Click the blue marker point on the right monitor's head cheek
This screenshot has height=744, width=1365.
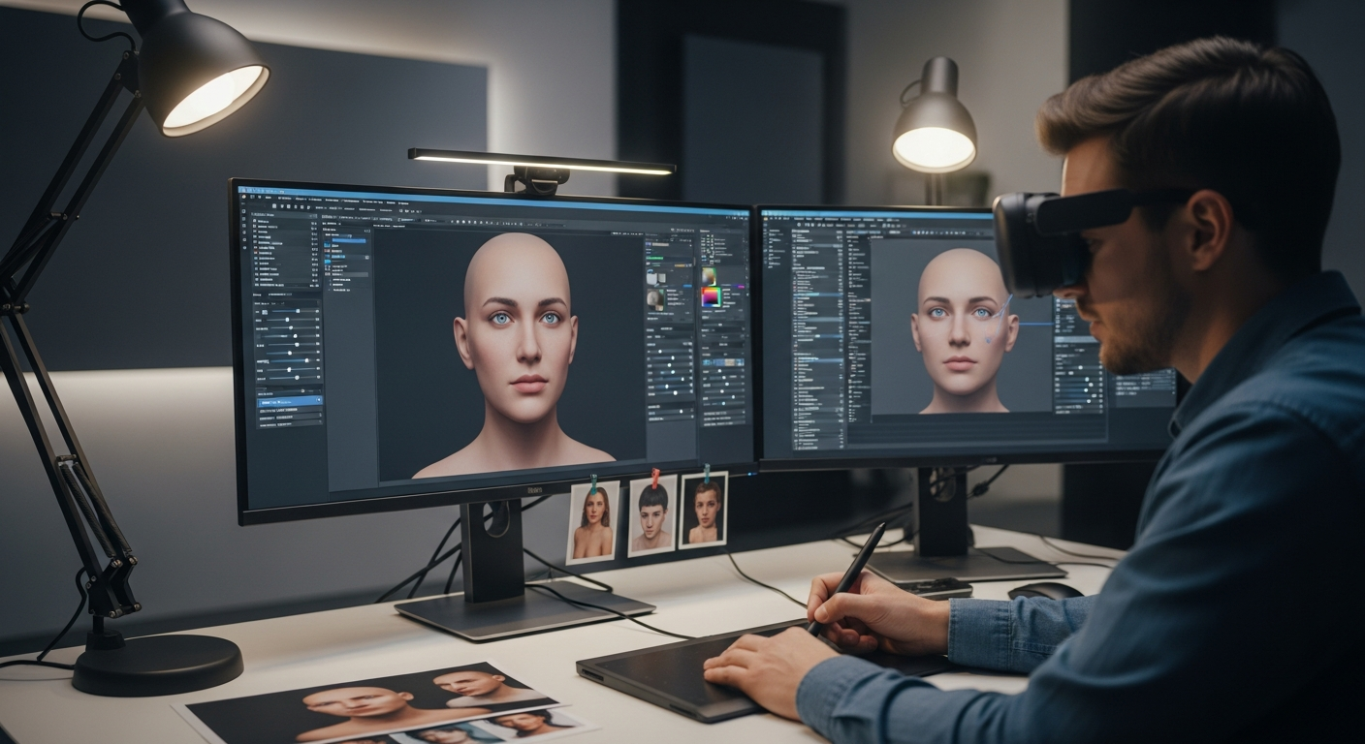point(988,340)
